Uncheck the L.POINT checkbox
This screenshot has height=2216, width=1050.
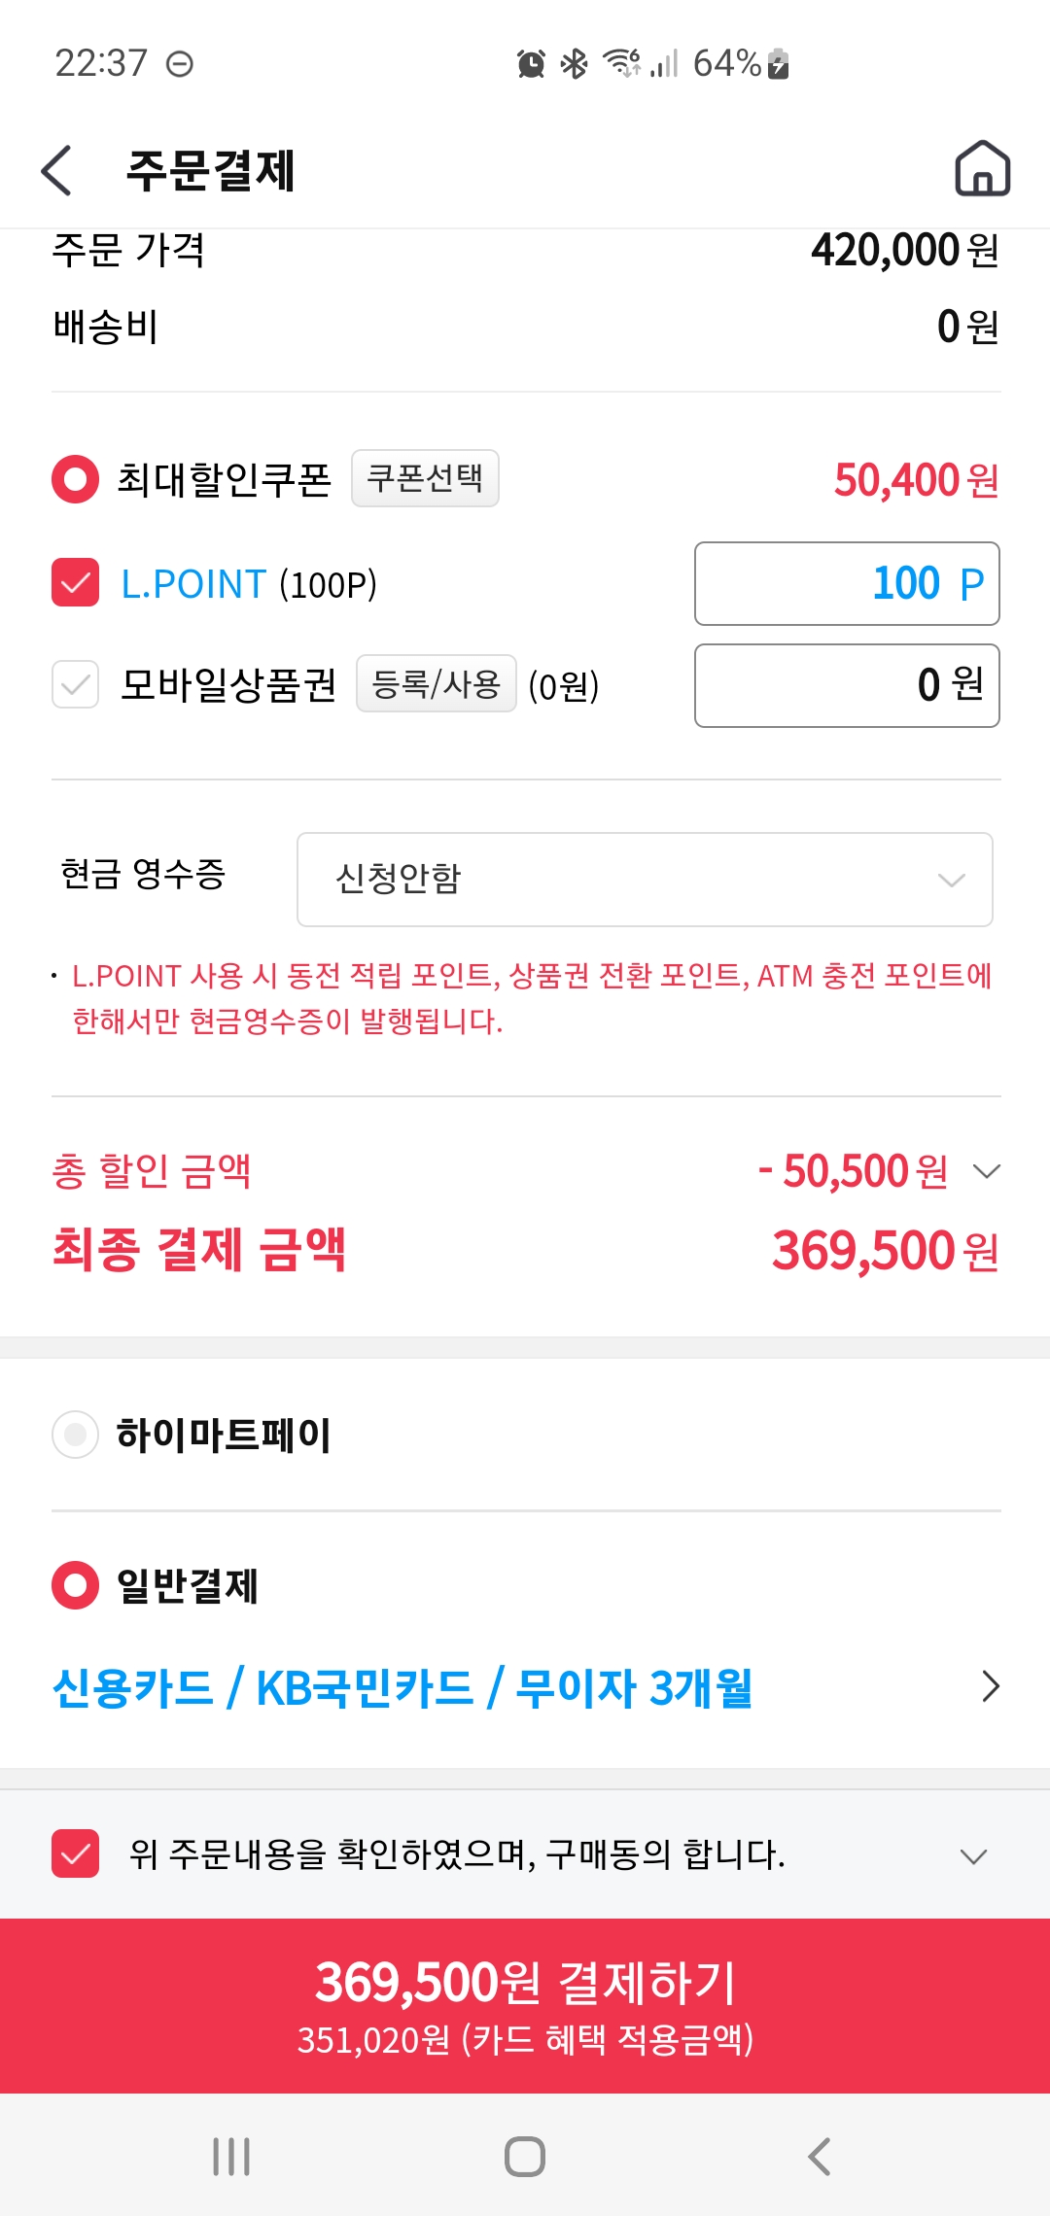pyautogui.click(x=76, y=582)
